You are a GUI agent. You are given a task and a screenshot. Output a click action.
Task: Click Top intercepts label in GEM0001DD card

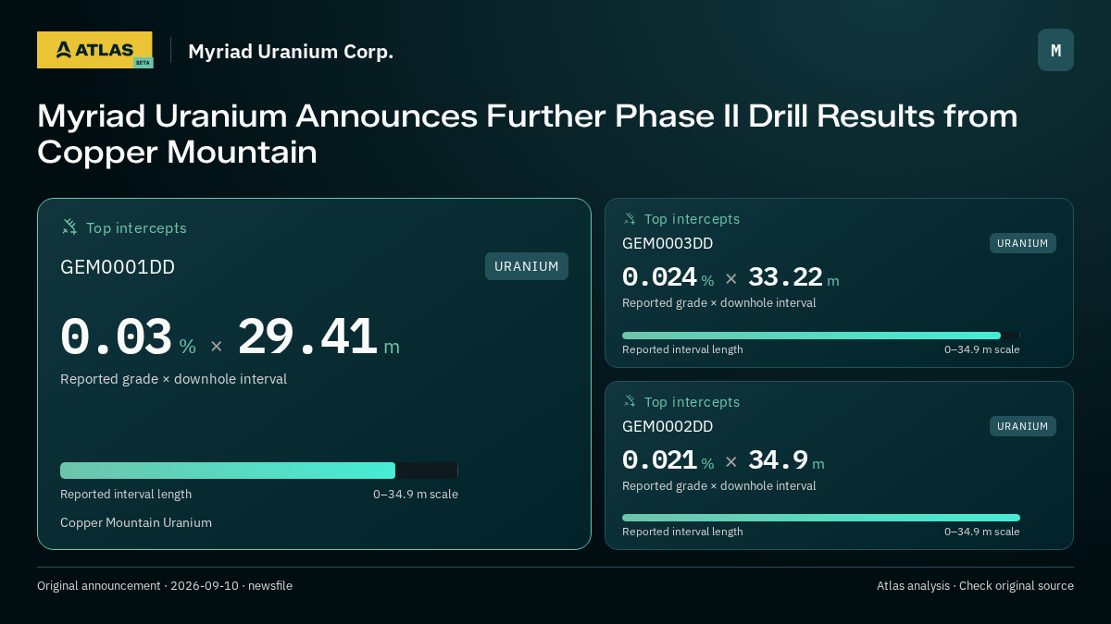pos(136,227)
